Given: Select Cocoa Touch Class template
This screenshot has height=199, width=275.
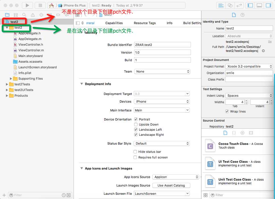Looking at the screenshot, I should pyautogui.click(x=238, y=146).
